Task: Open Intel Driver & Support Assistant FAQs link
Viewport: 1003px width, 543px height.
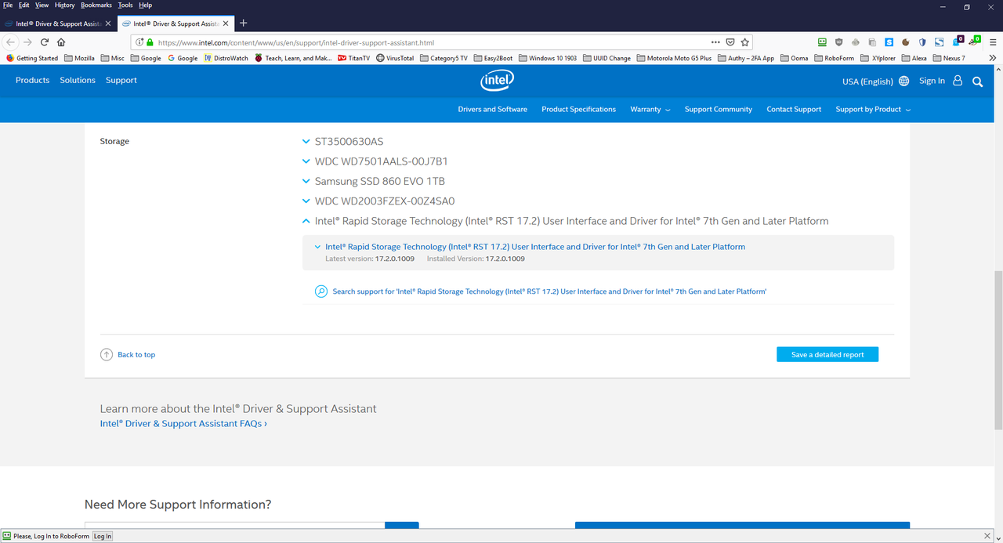Action: click(x=183, y=424)
